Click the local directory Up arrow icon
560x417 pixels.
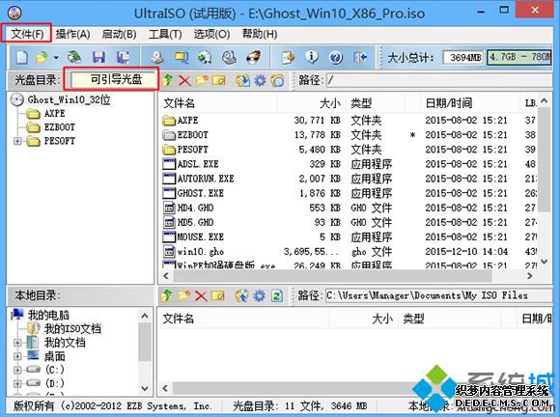click(x=167, y=295)
